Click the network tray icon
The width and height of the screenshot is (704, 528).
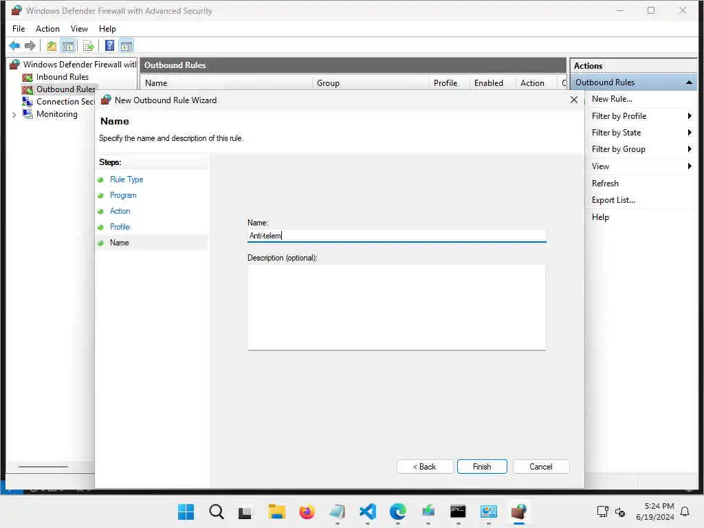point(602,511)
